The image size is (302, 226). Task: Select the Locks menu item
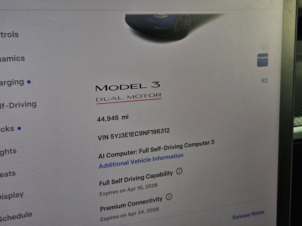(x=7, y=129)
